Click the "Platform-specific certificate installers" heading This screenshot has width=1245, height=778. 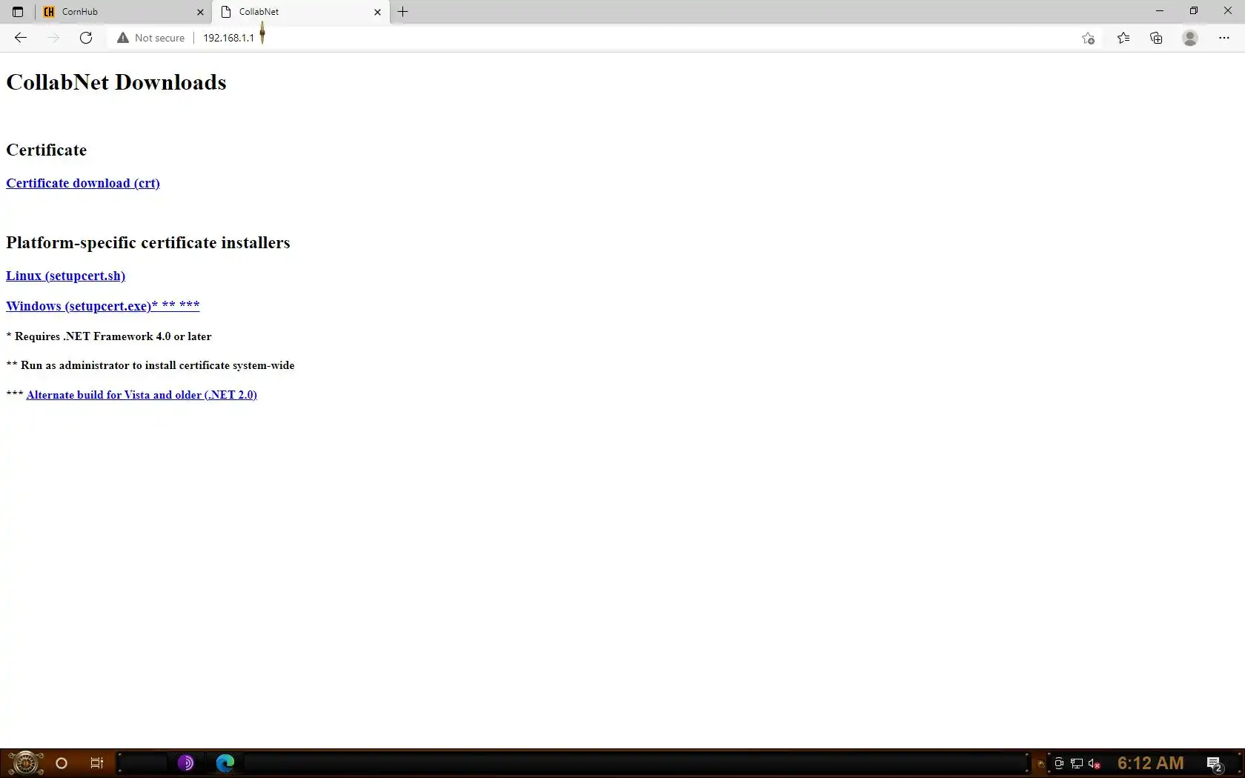[148, 242]
